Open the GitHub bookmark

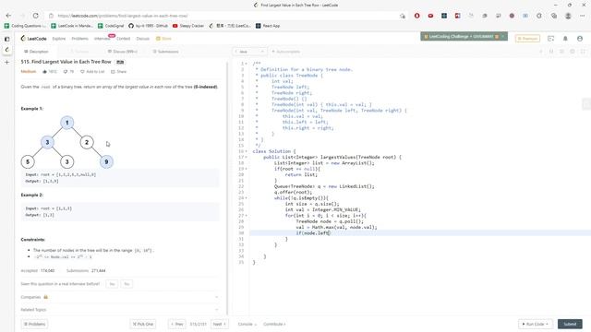(x=148, y=26)
